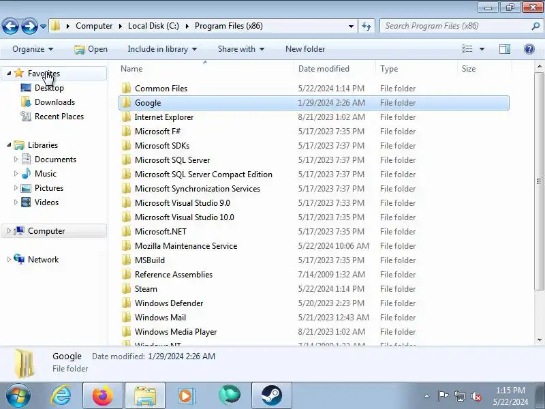Expand the Pictures library node

[x=16, y=187]
